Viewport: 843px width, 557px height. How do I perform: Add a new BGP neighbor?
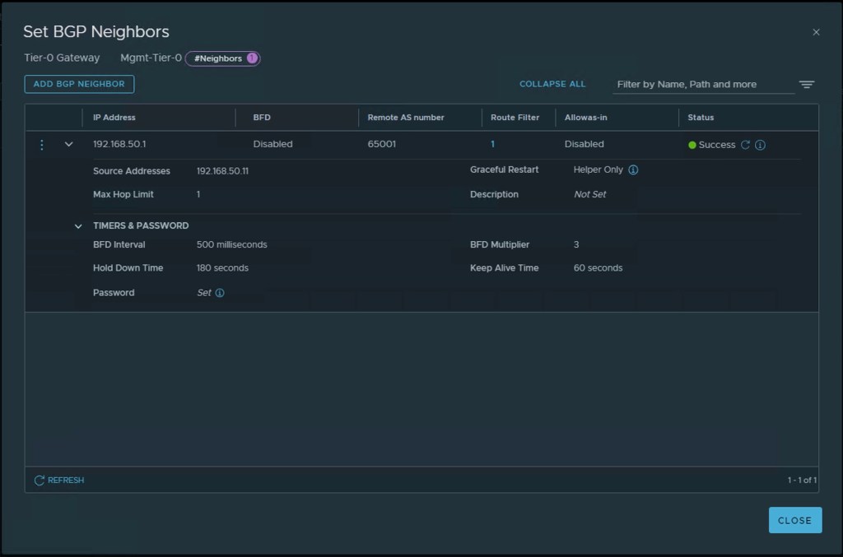click(x=79, y=84)
